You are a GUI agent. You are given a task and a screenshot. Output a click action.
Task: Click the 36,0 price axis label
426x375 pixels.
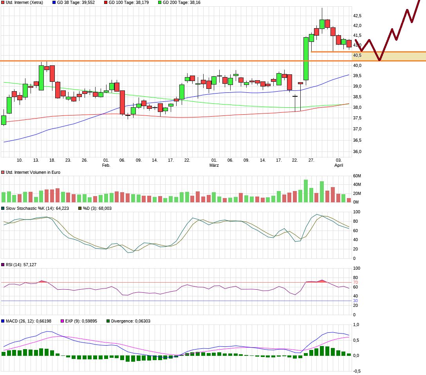click(x=357, y=151)
